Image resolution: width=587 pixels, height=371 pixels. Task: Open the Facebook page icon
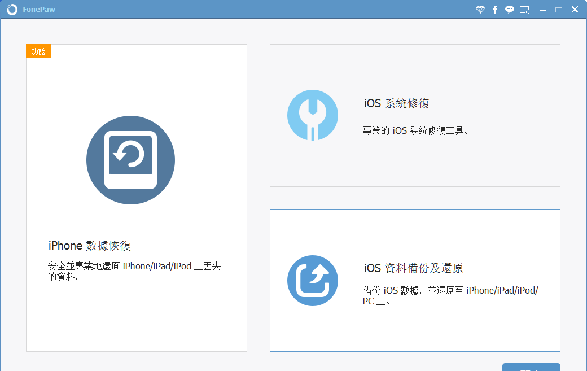tap(495, 10)
